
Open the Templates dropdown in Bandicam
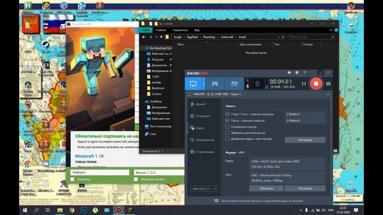click(x=266, y=189)
